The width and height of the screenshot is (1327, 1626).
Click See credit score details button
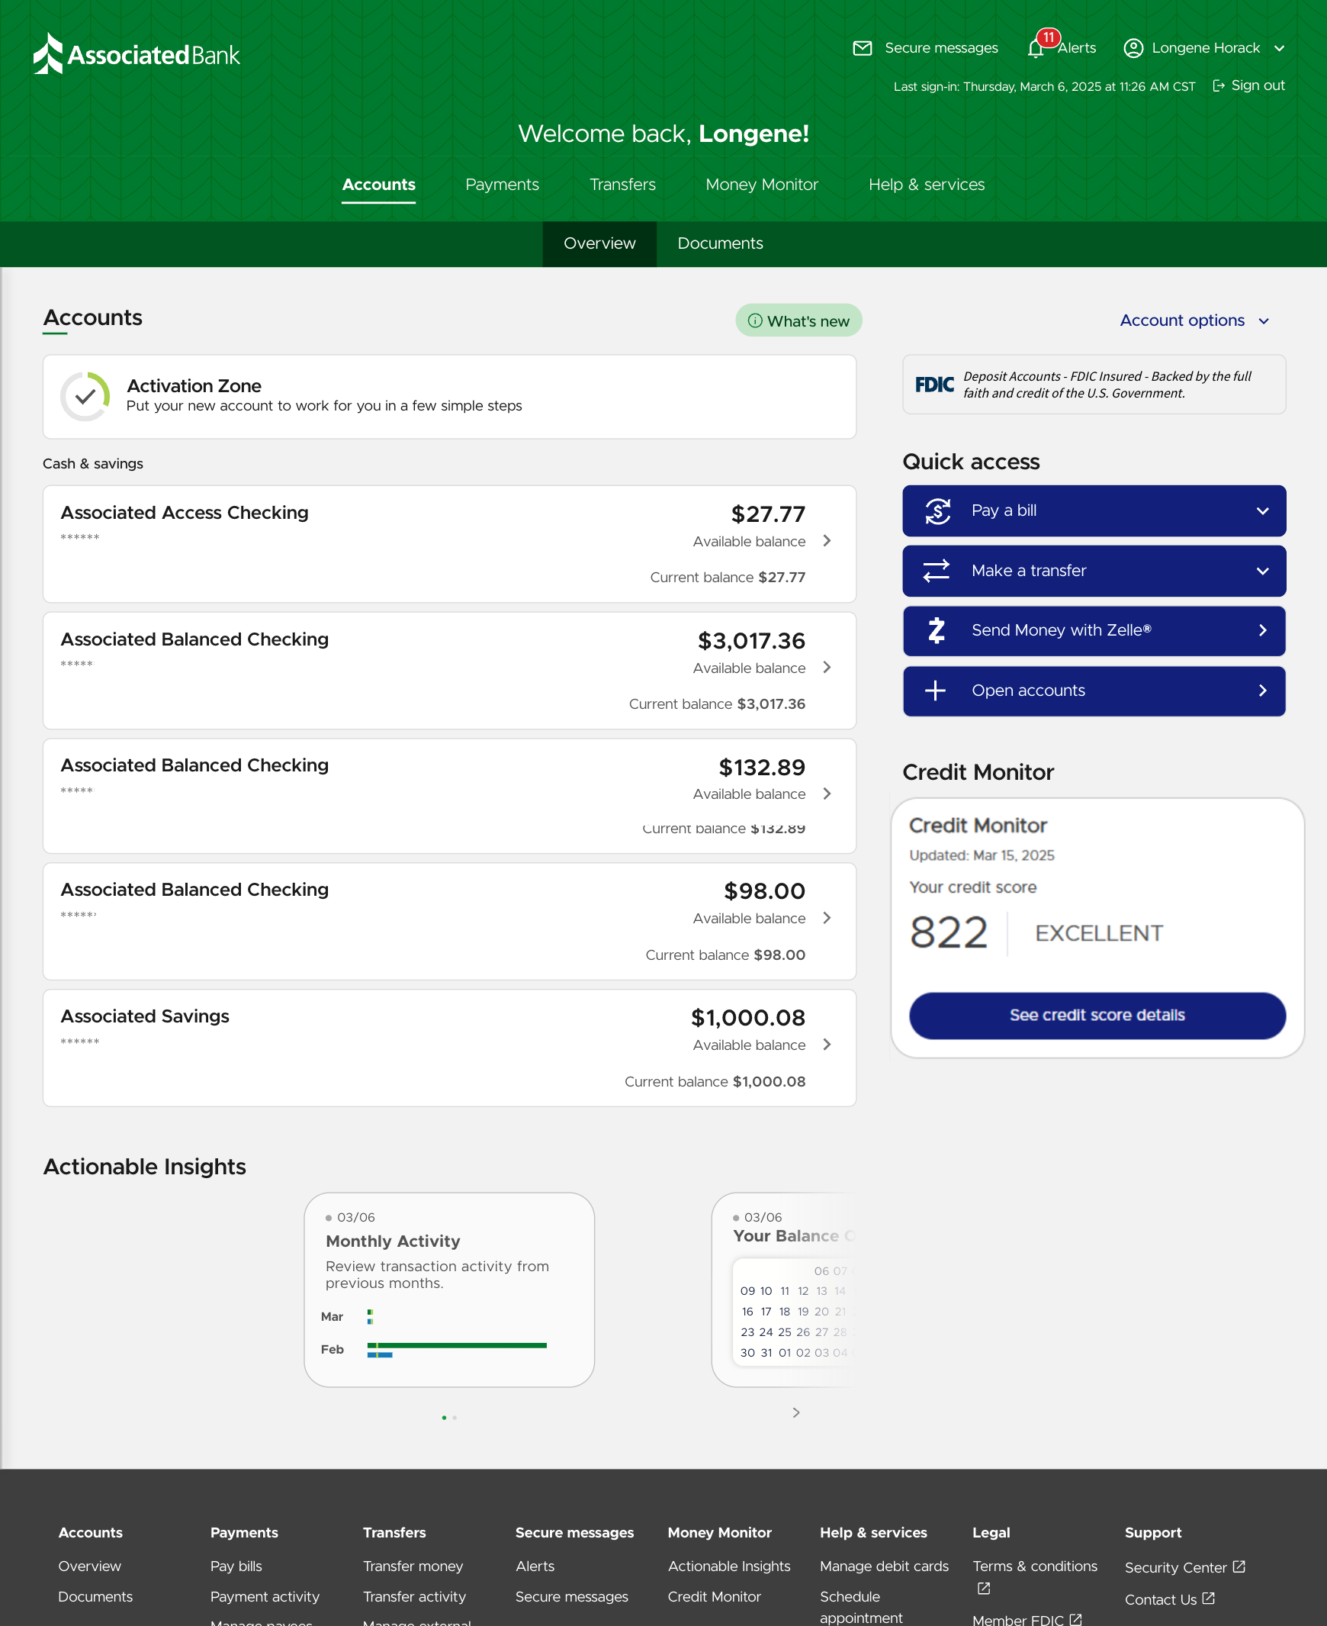1097,1016
